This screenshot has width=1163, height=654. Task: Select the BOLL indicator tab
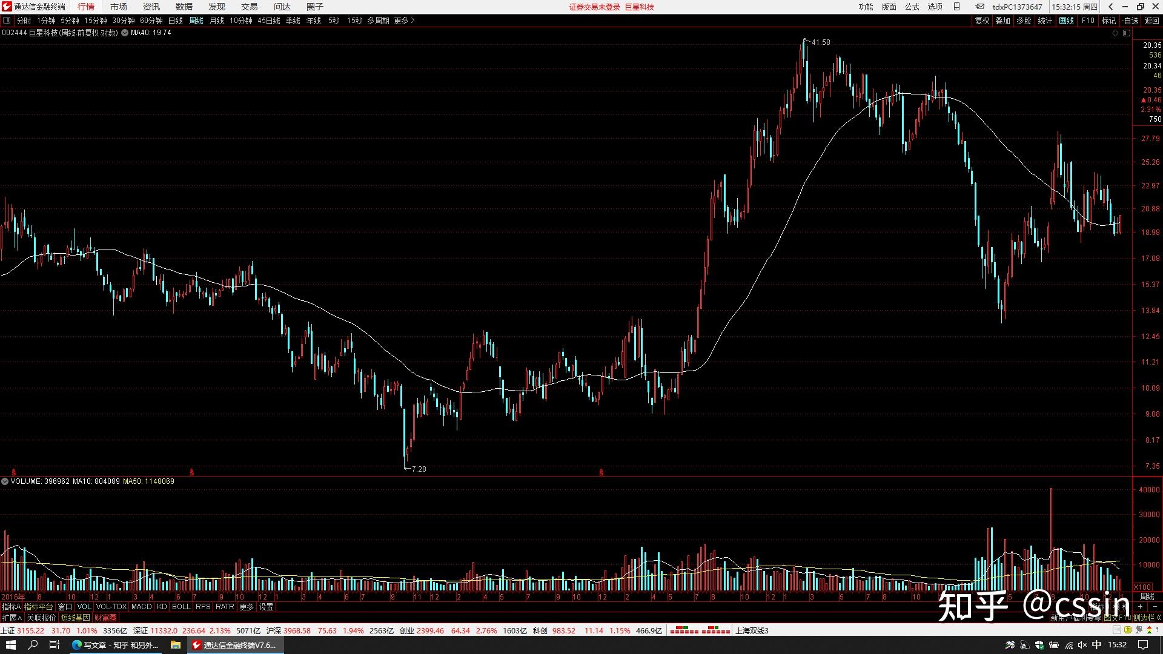181,606
